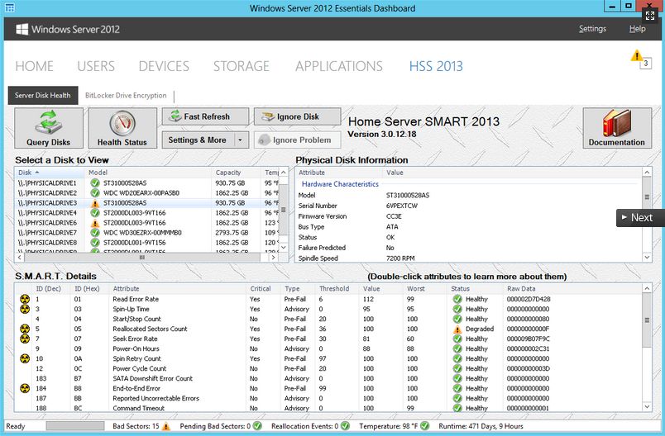Screen dimensions: 665x436
Task: Click the Fast Refresh button
Action: (x=206, y=116)
